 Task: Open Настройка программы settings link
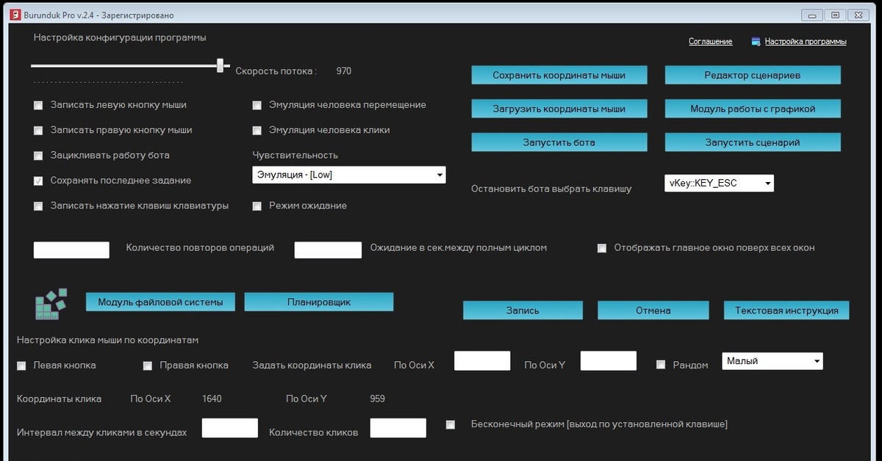(806, 42)
